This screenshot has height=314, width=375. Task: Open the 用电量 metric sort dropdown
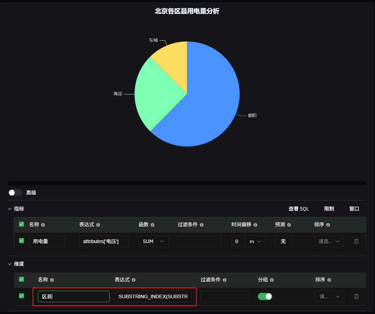tap(329, 241)
